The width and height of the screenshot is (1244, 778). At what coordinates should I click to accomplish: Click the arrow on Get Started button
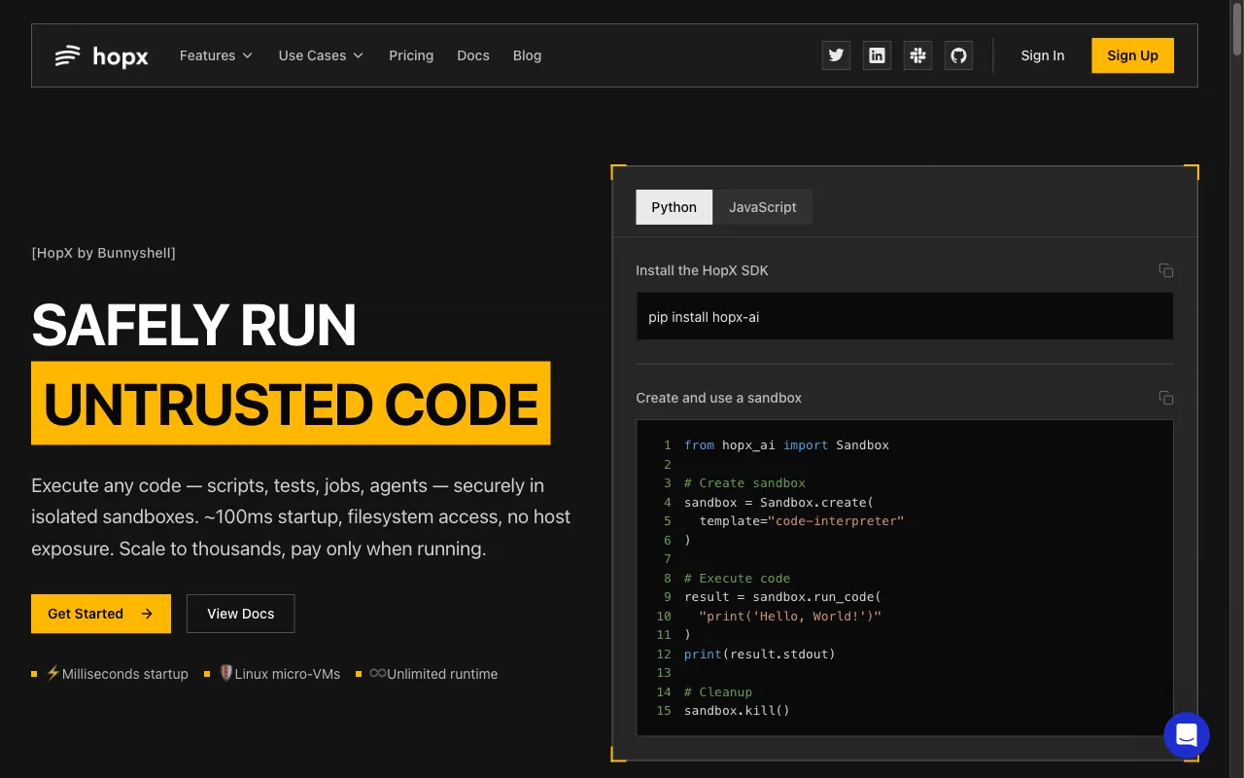[147, 614]
